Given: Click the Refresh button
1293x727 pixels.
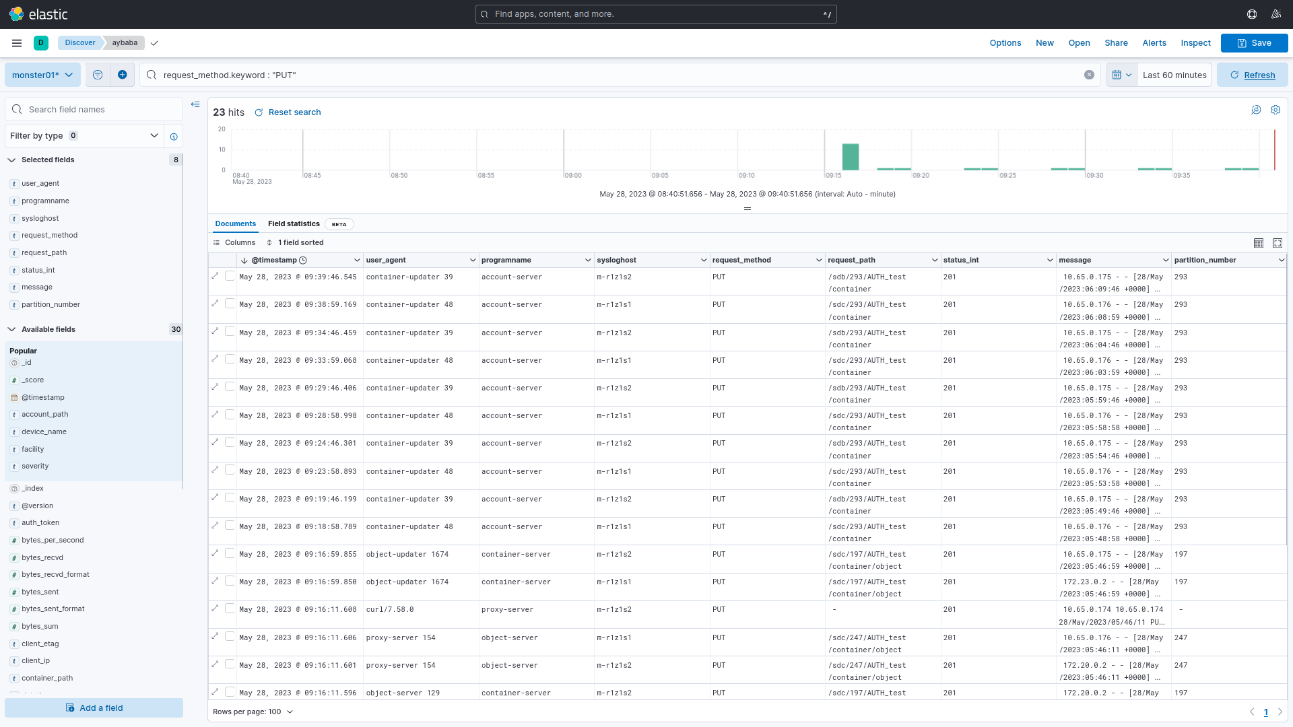Looking at the screenshot, I should coord(1252,75).
